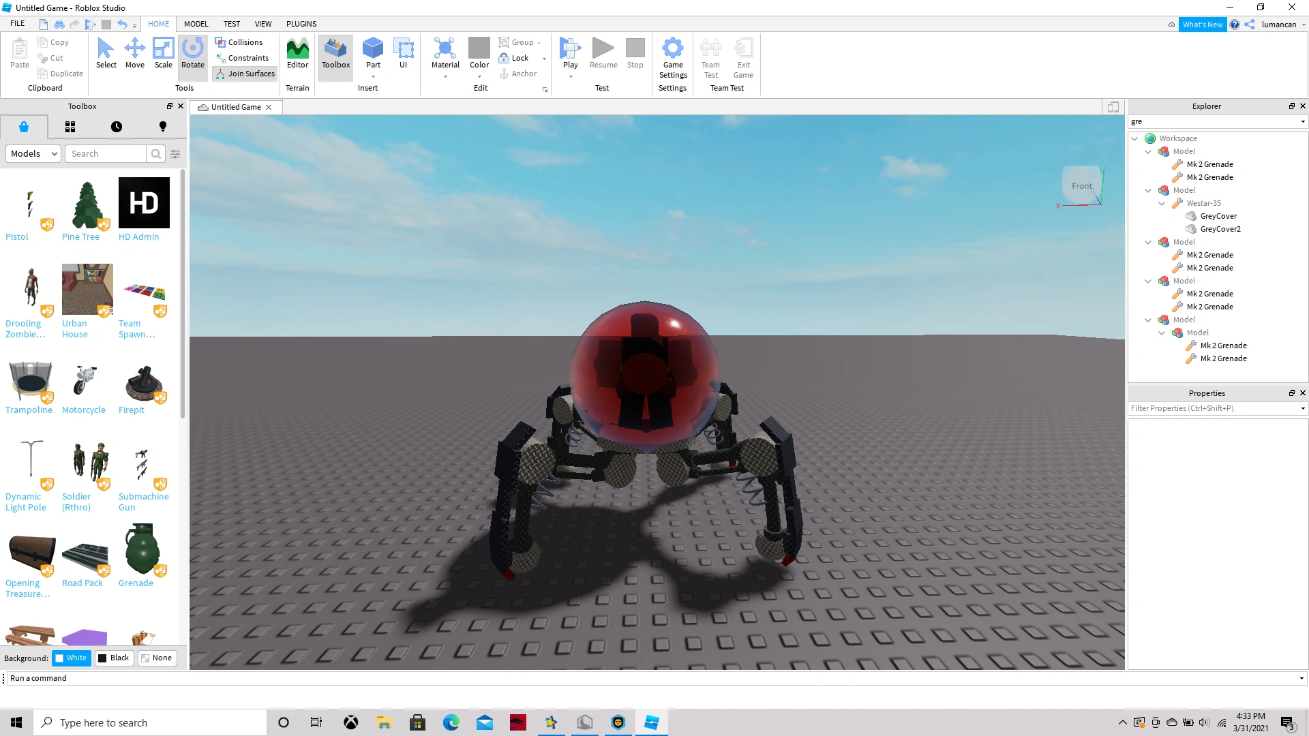Toggle the Collisions option
The image size is (1309, 736).
coord(240,42)
